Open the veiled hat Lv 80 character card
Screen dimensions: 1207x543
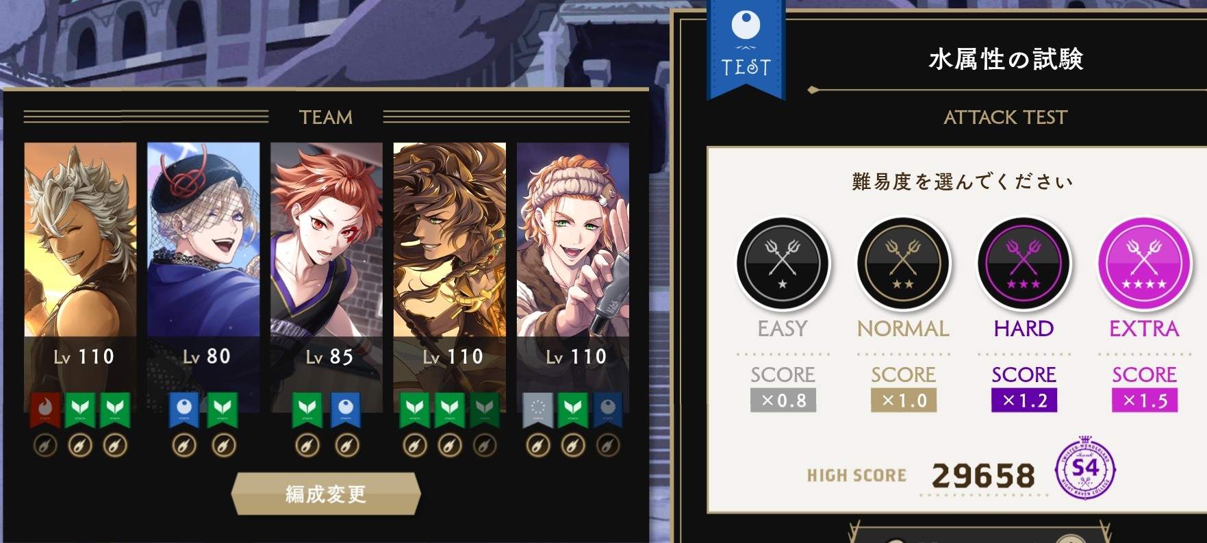click(x=203, y=277)
